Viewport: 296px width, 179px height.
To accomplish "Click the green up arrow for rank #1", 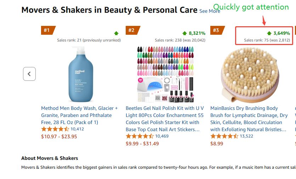I will tap(116, 33).
